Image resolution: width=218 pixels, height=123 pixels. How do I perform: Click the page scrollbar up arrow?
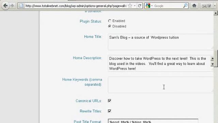click(x=216, y=13)
